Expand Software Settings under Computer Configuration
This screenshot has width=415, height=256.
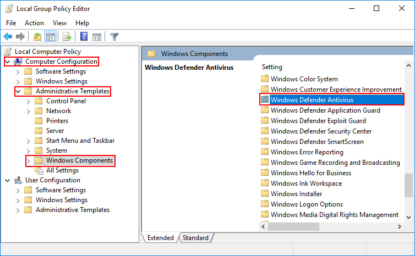pyautogui.click(x=18, y=72)
